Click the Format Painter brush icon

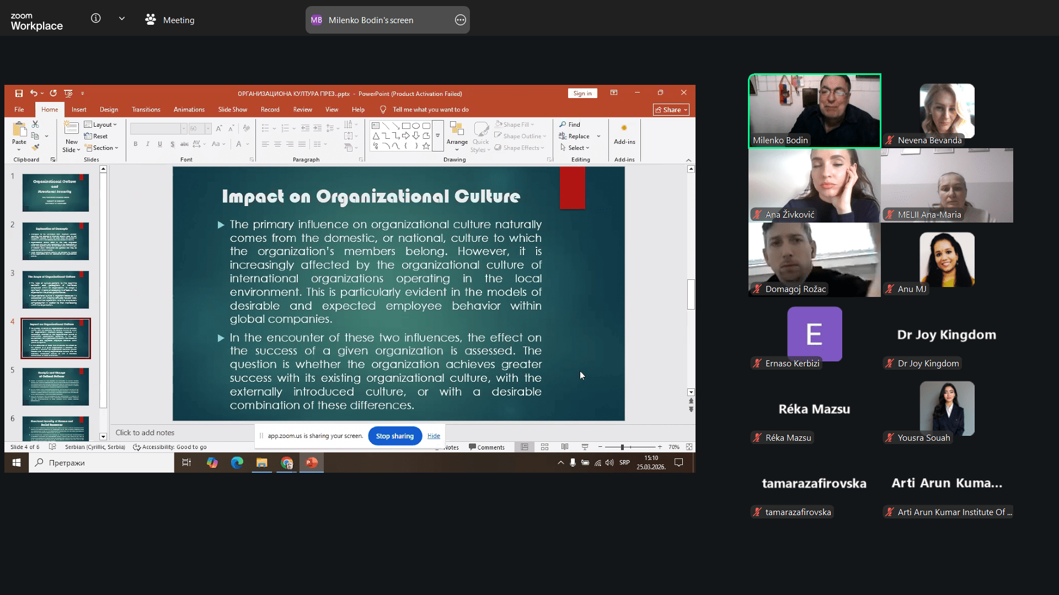pyautogui.click(x=35, y=148)
